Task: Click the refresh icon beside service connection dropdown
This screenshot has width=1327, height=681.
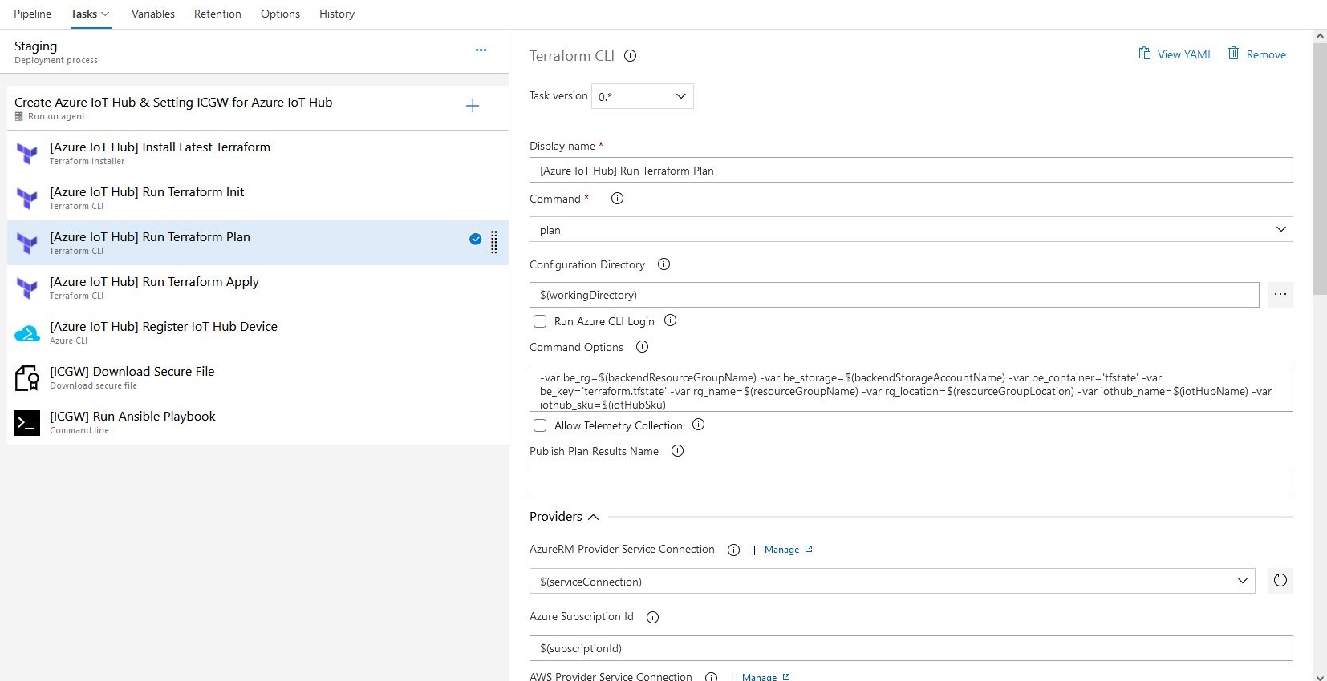Action: coord(1280,581)
